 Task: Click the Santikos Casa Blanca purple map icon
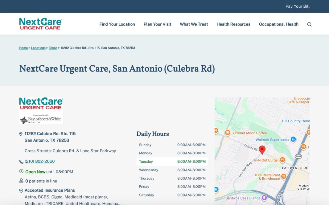[x=264, y=197]
